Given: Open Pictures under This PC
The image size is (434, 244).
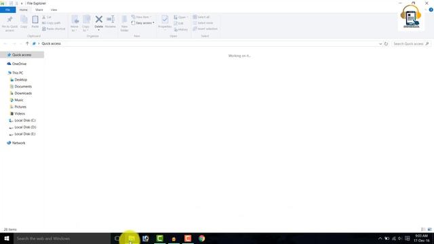Looking at the screenshot, I should (20, 107).
